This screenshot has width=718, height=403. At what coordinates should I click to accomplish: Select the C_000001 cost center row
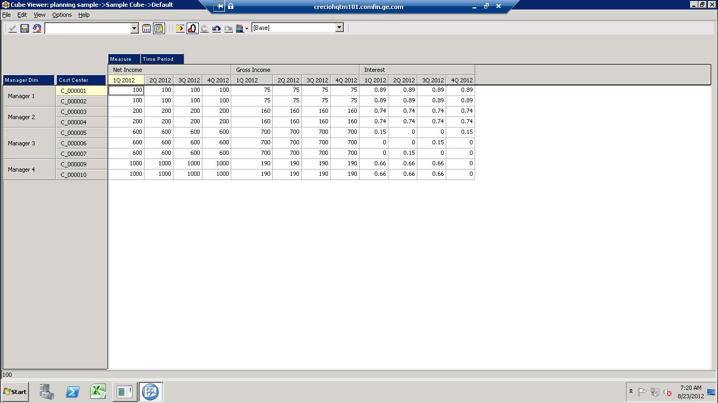(x=81, y=91)
